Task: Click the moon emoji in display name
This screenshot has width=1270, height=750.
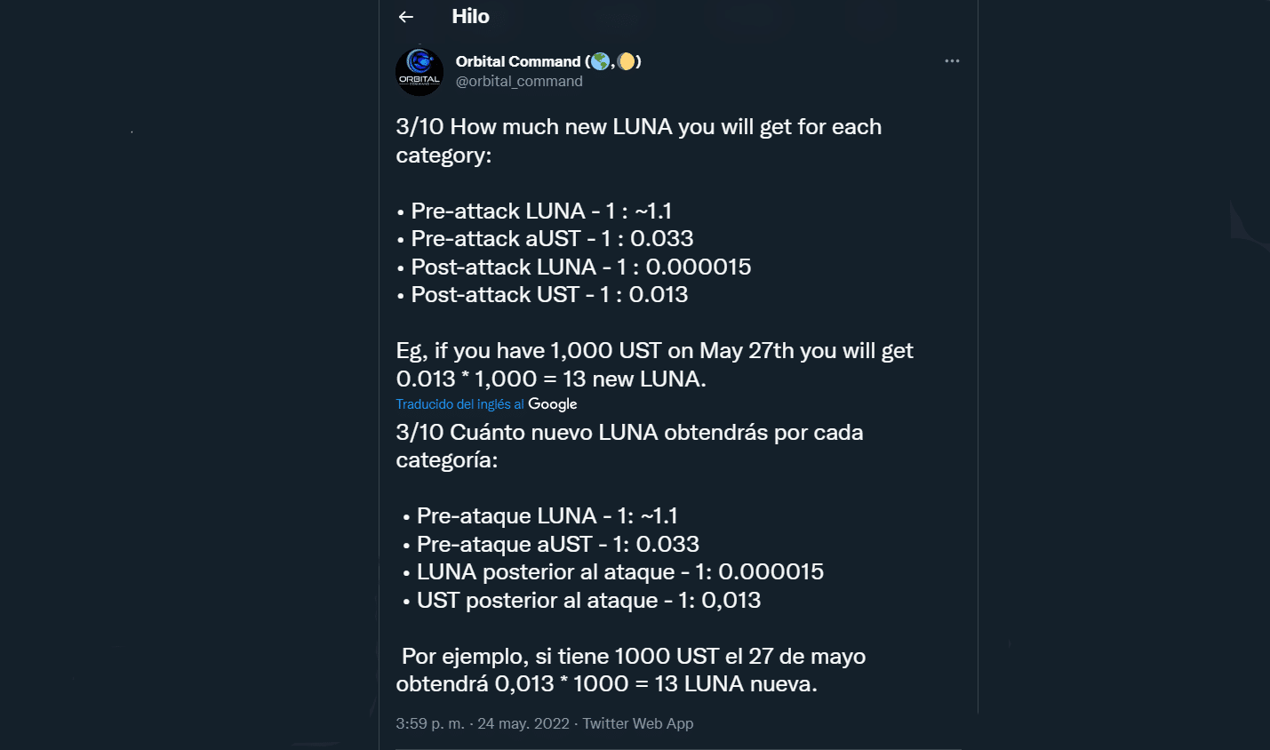Action: pyautogui.click(x=627, y=61)
